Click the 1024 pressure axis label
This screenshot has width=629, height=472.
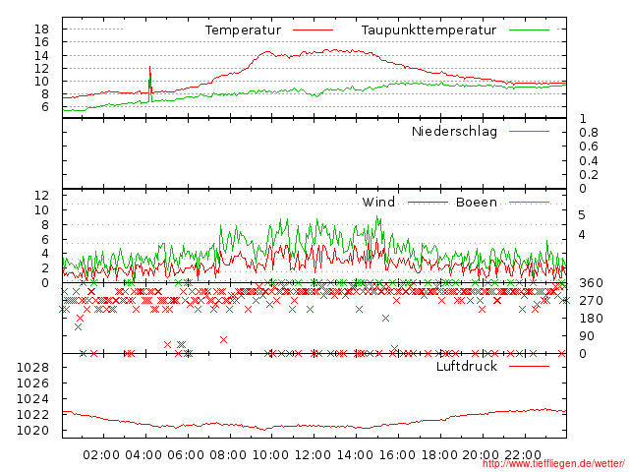point(32,399)
